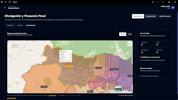Click the 'Divulgación y Presencia Fiscal' heading
The height and width of the screenshot is (100, 178).
pos(25,16)
